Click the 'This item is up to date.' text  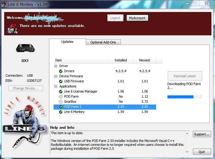tap(67, 133)
